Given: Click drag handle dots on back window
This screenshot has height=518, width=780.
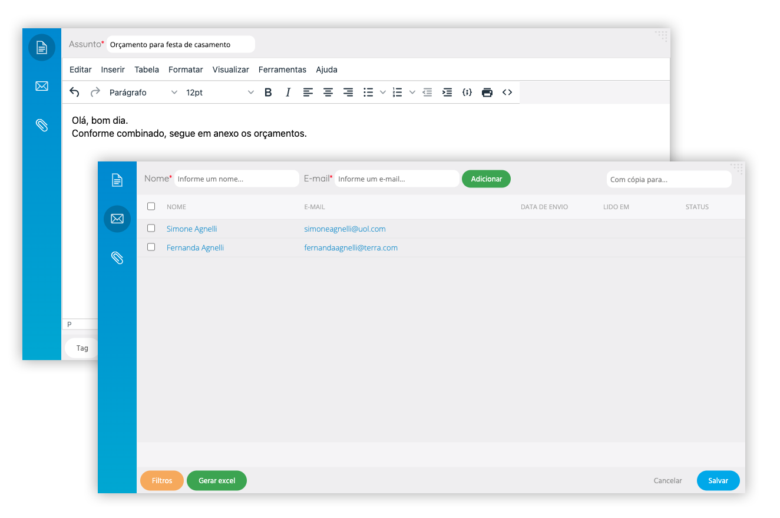Looking at the screenshot, I should (662, 36).
